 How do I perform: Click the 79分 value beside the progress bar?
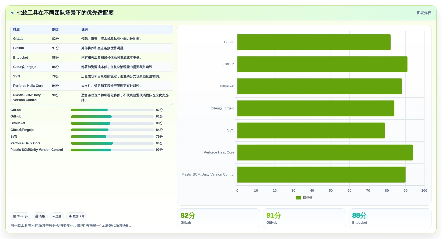[x=159, y=137]
